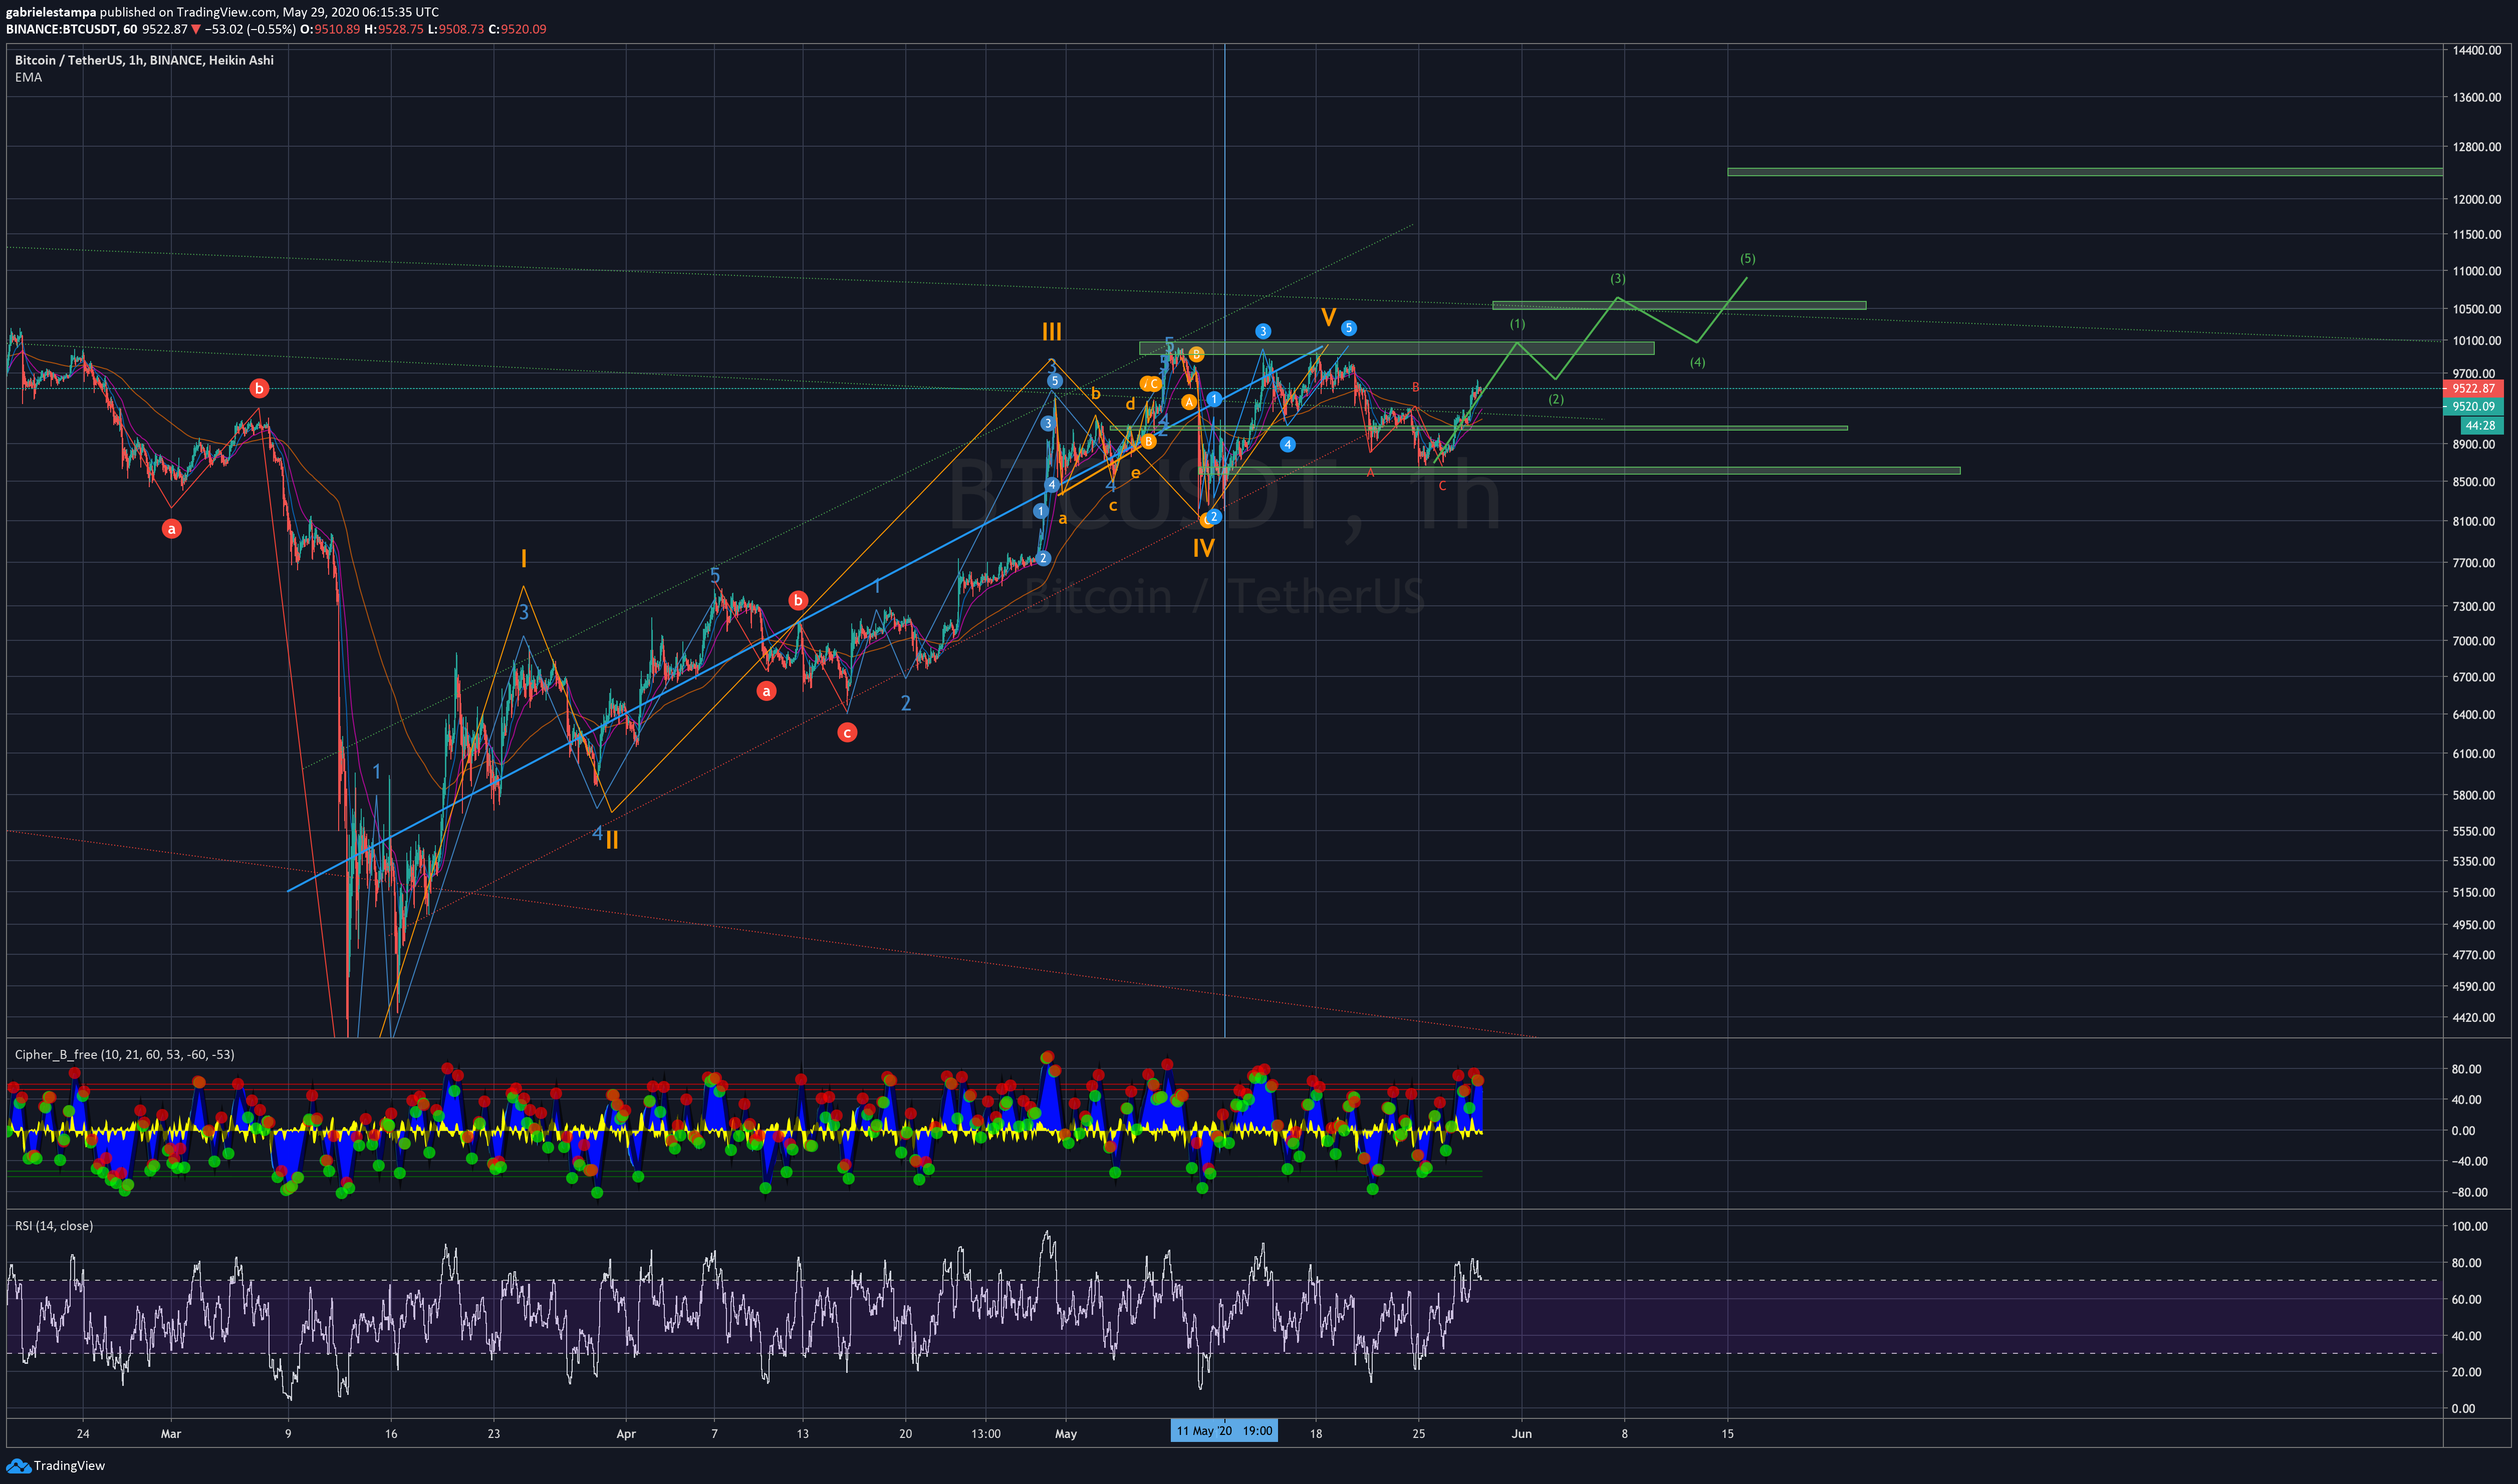
Task: Click the 10100.00 price axis label
Action: click(x=2476, y=340)
